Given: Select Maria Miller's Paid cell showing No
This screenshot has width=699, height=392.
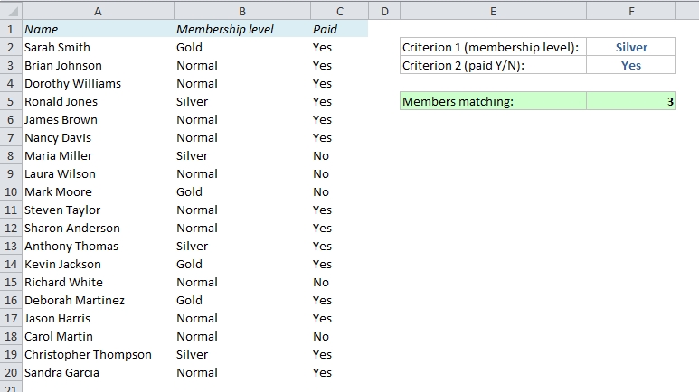Looking at the screenshot, I should [x=339, y=156].
